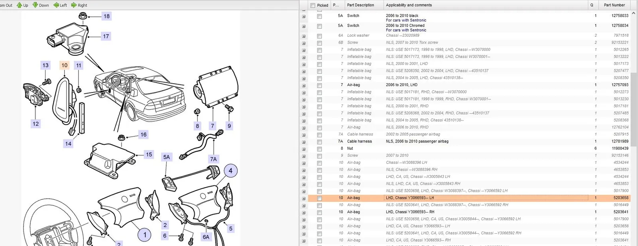Click '2006 to 2010 Chromed' applicability text
Screen dimensions: 638x246
tap(405, 26)
